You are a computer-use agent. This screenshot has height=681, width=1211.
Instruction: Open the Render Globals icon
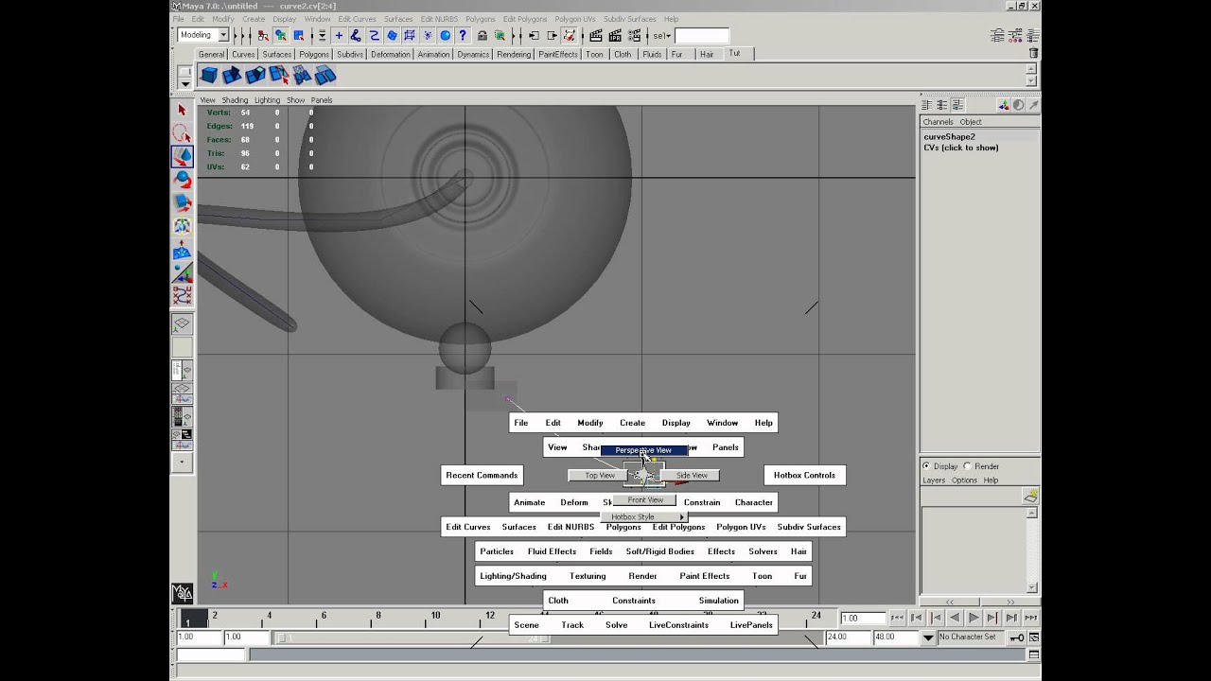click(632, 36)
